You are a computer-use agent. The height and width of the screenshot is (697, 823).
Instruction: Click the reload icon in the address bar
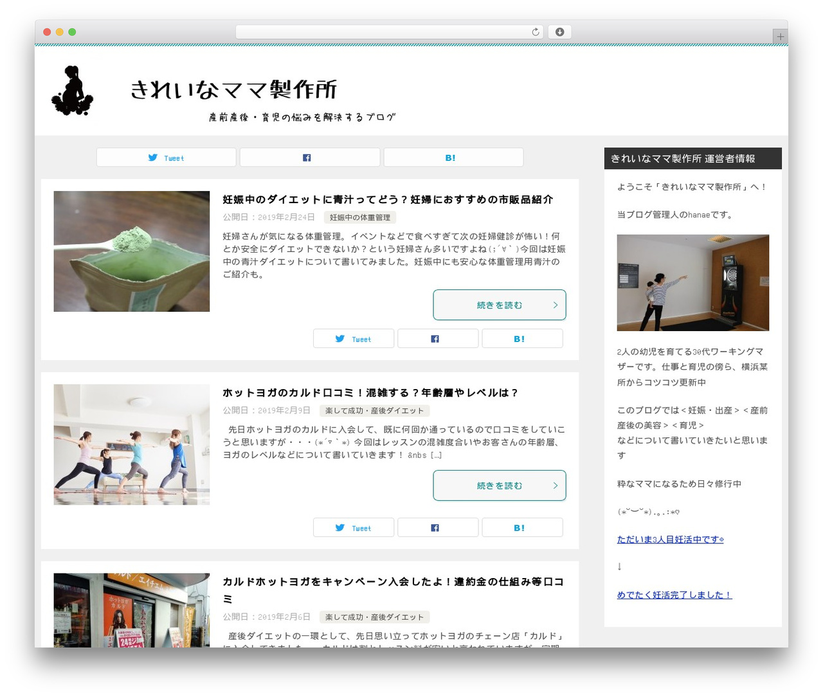pyautogui.click(x=536, y=32)
